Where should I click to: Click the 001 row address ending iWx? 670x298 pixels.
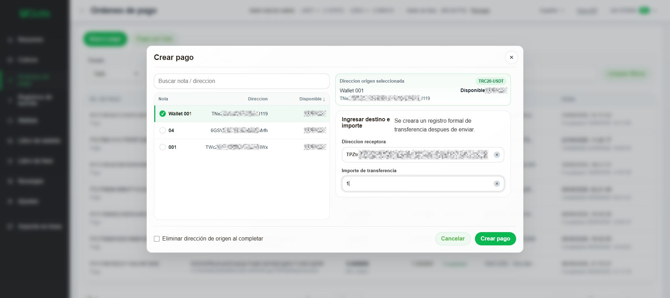point(237,147)
